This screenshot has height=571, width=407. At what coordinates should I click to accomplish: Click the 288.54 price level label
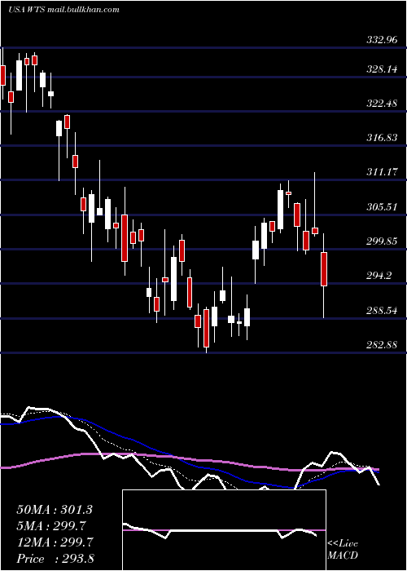point(382,310)
